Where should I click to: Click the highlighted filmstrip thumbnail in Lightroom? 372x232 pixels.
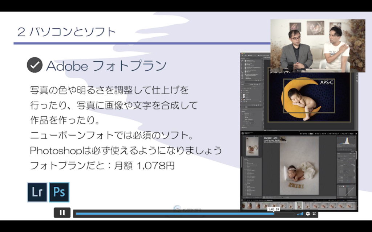tap(299, 206)
